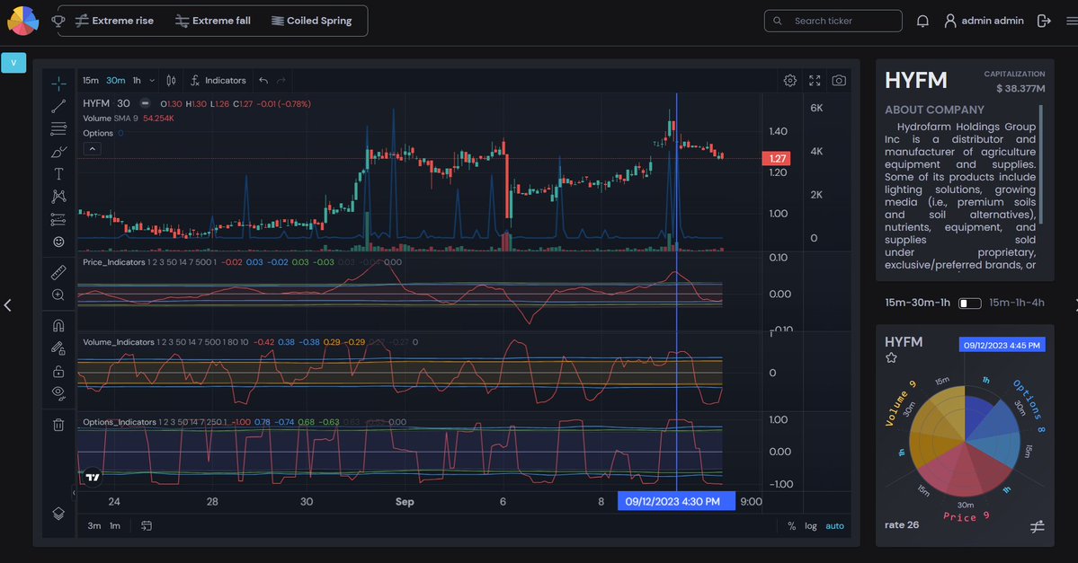Select the brush drawing tool

coord(58,152)
